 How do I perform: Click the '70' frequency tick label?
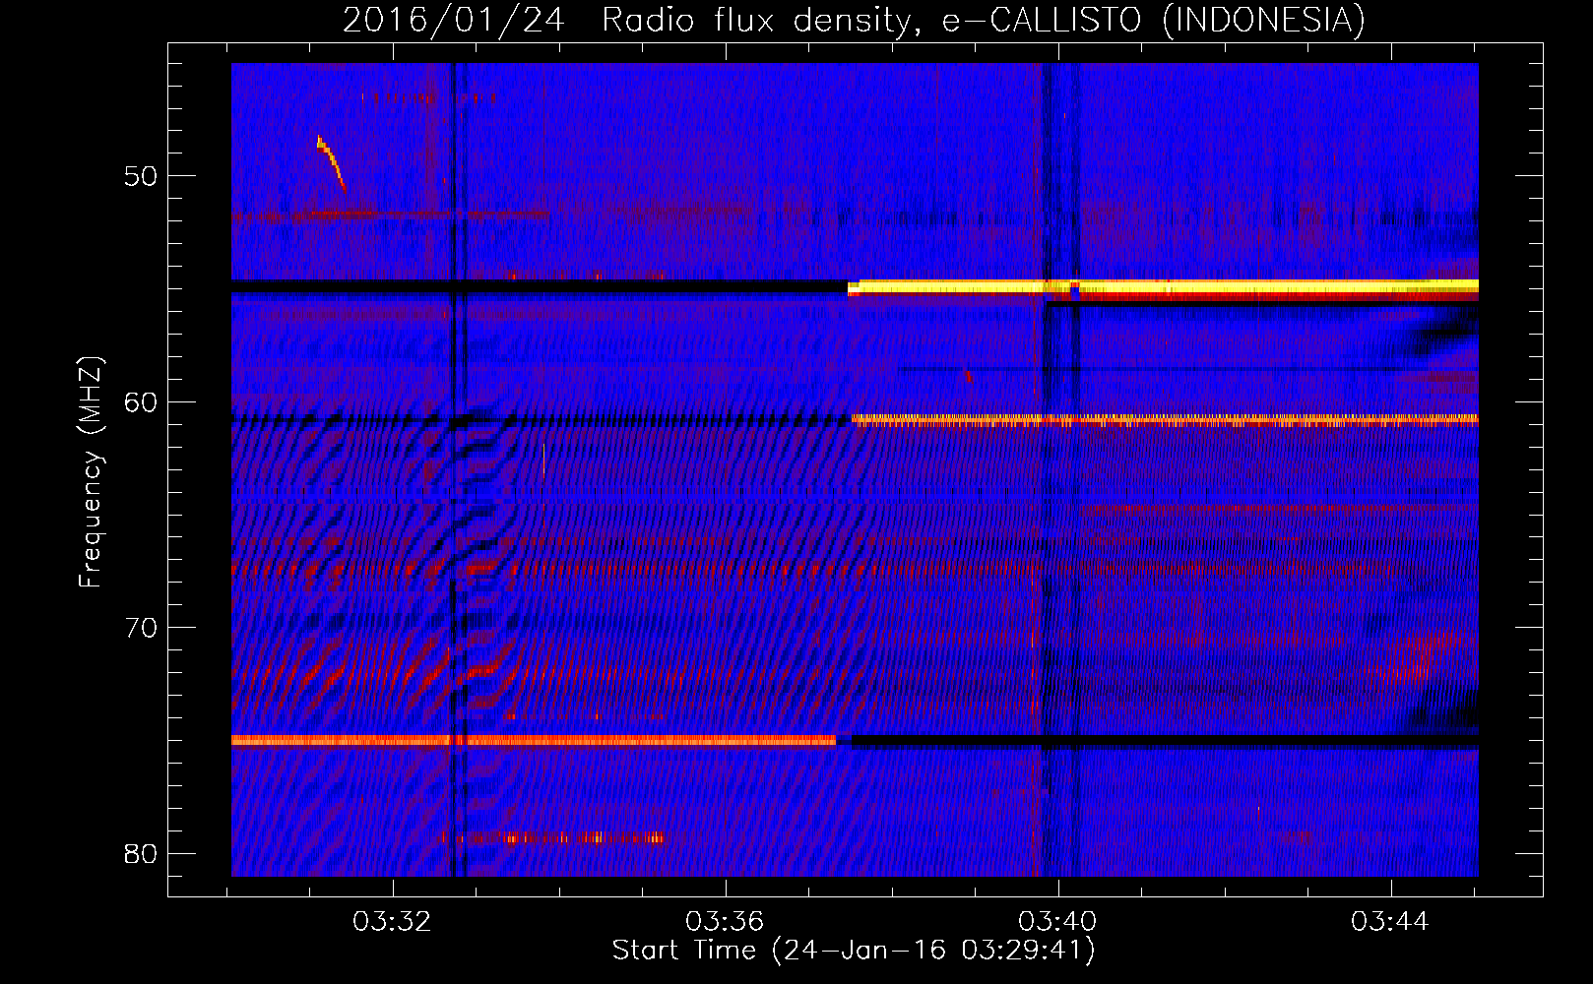141,628
